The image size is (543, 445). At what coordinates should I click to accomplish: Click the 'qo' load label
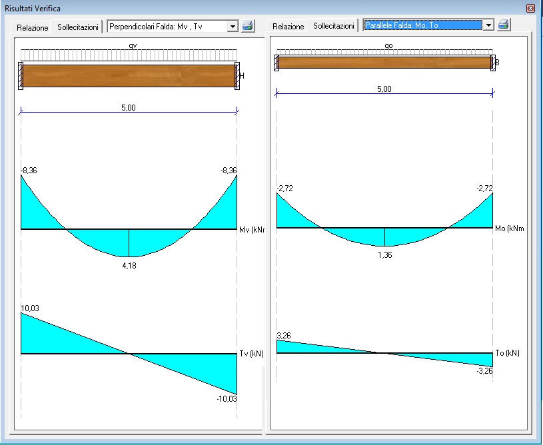click(x=388, y=45)
